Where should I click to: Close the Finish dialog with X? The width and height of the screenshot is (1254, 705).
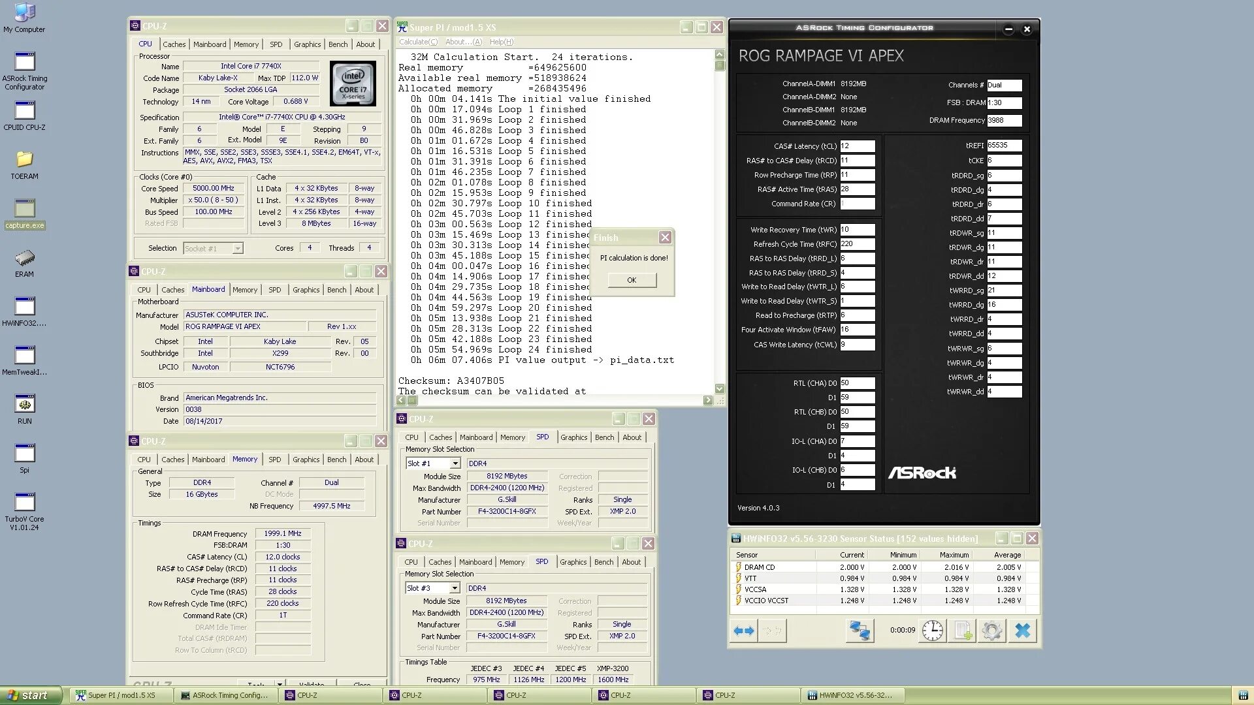point(665,238)
